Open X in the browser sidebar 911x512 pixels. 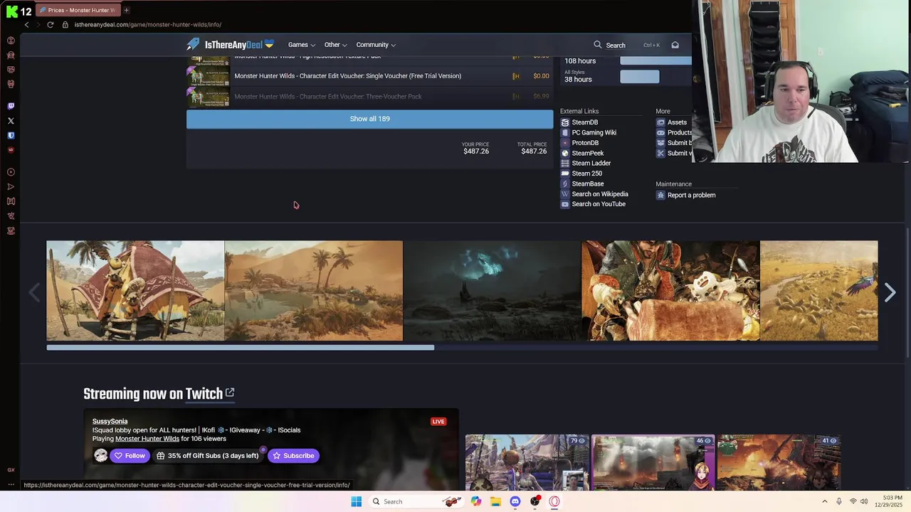11,121
